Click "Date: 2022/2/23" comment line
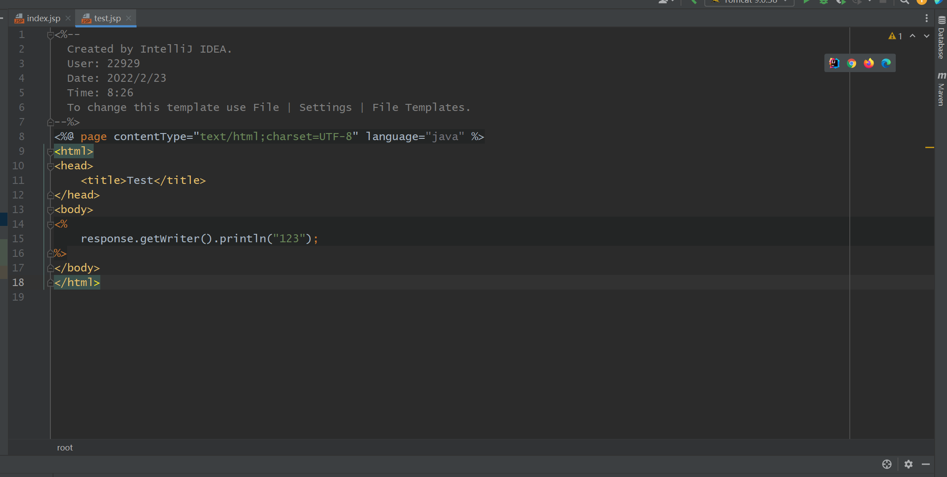The width and height of the screenshot is (947, 477). coord(117,78)
